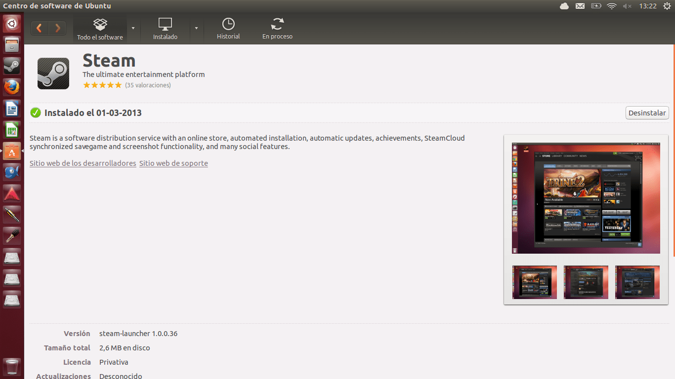Open Sitio web de los desarrolladores link
The image size is (675, 379).
[x=83, y=163]
